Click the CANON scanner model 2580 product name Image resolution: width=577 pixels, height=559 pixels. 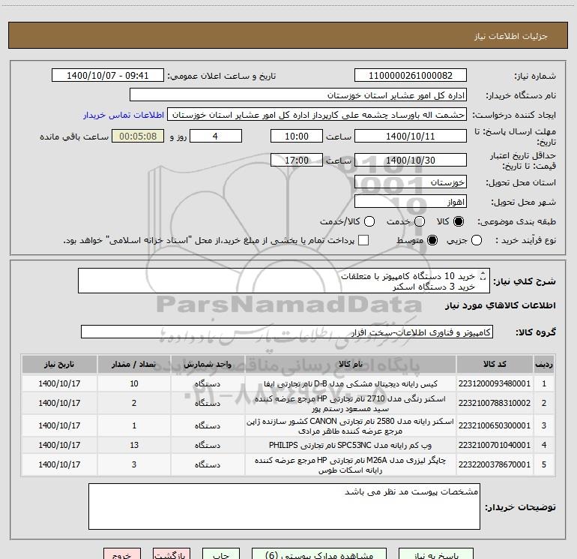(x=351, y=425)
